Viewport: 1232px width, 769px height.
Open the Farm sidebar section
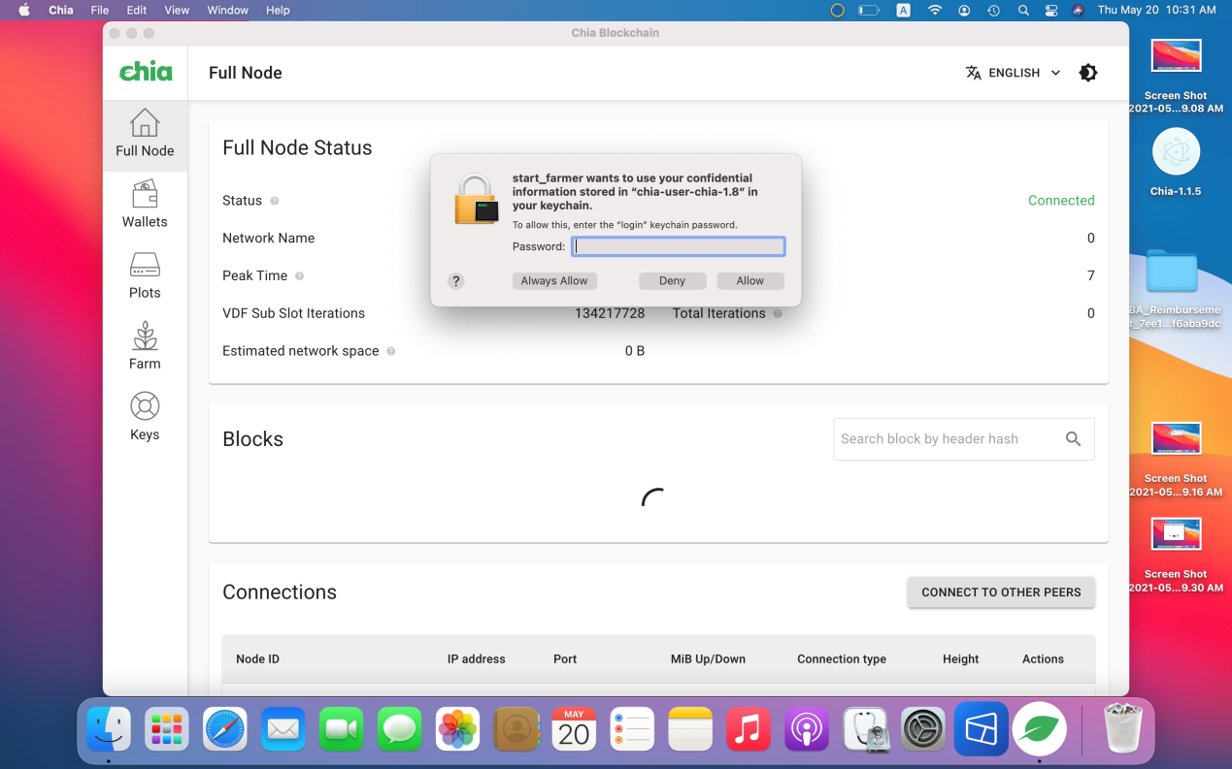point(145,347)
